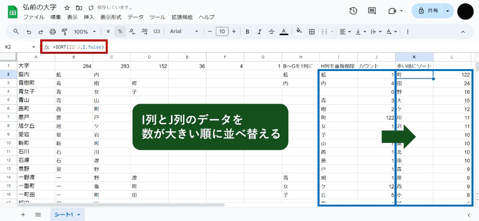The image size is (479, 221).
Task: Select row 2 header
Action: click(8, 74)
